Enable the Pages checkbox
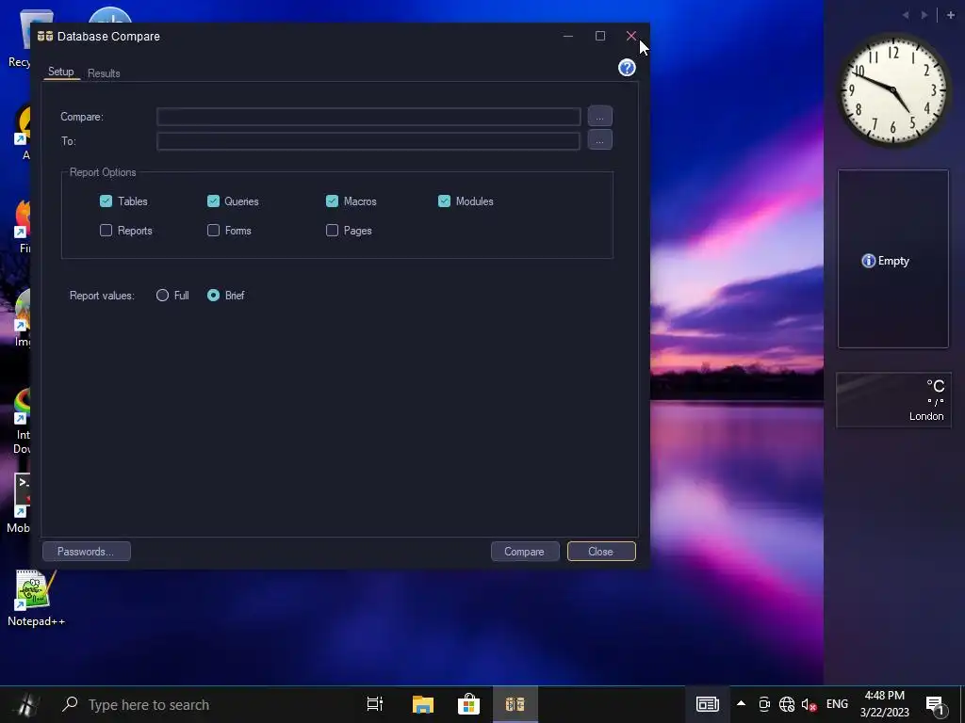 (x=332, y=231)
